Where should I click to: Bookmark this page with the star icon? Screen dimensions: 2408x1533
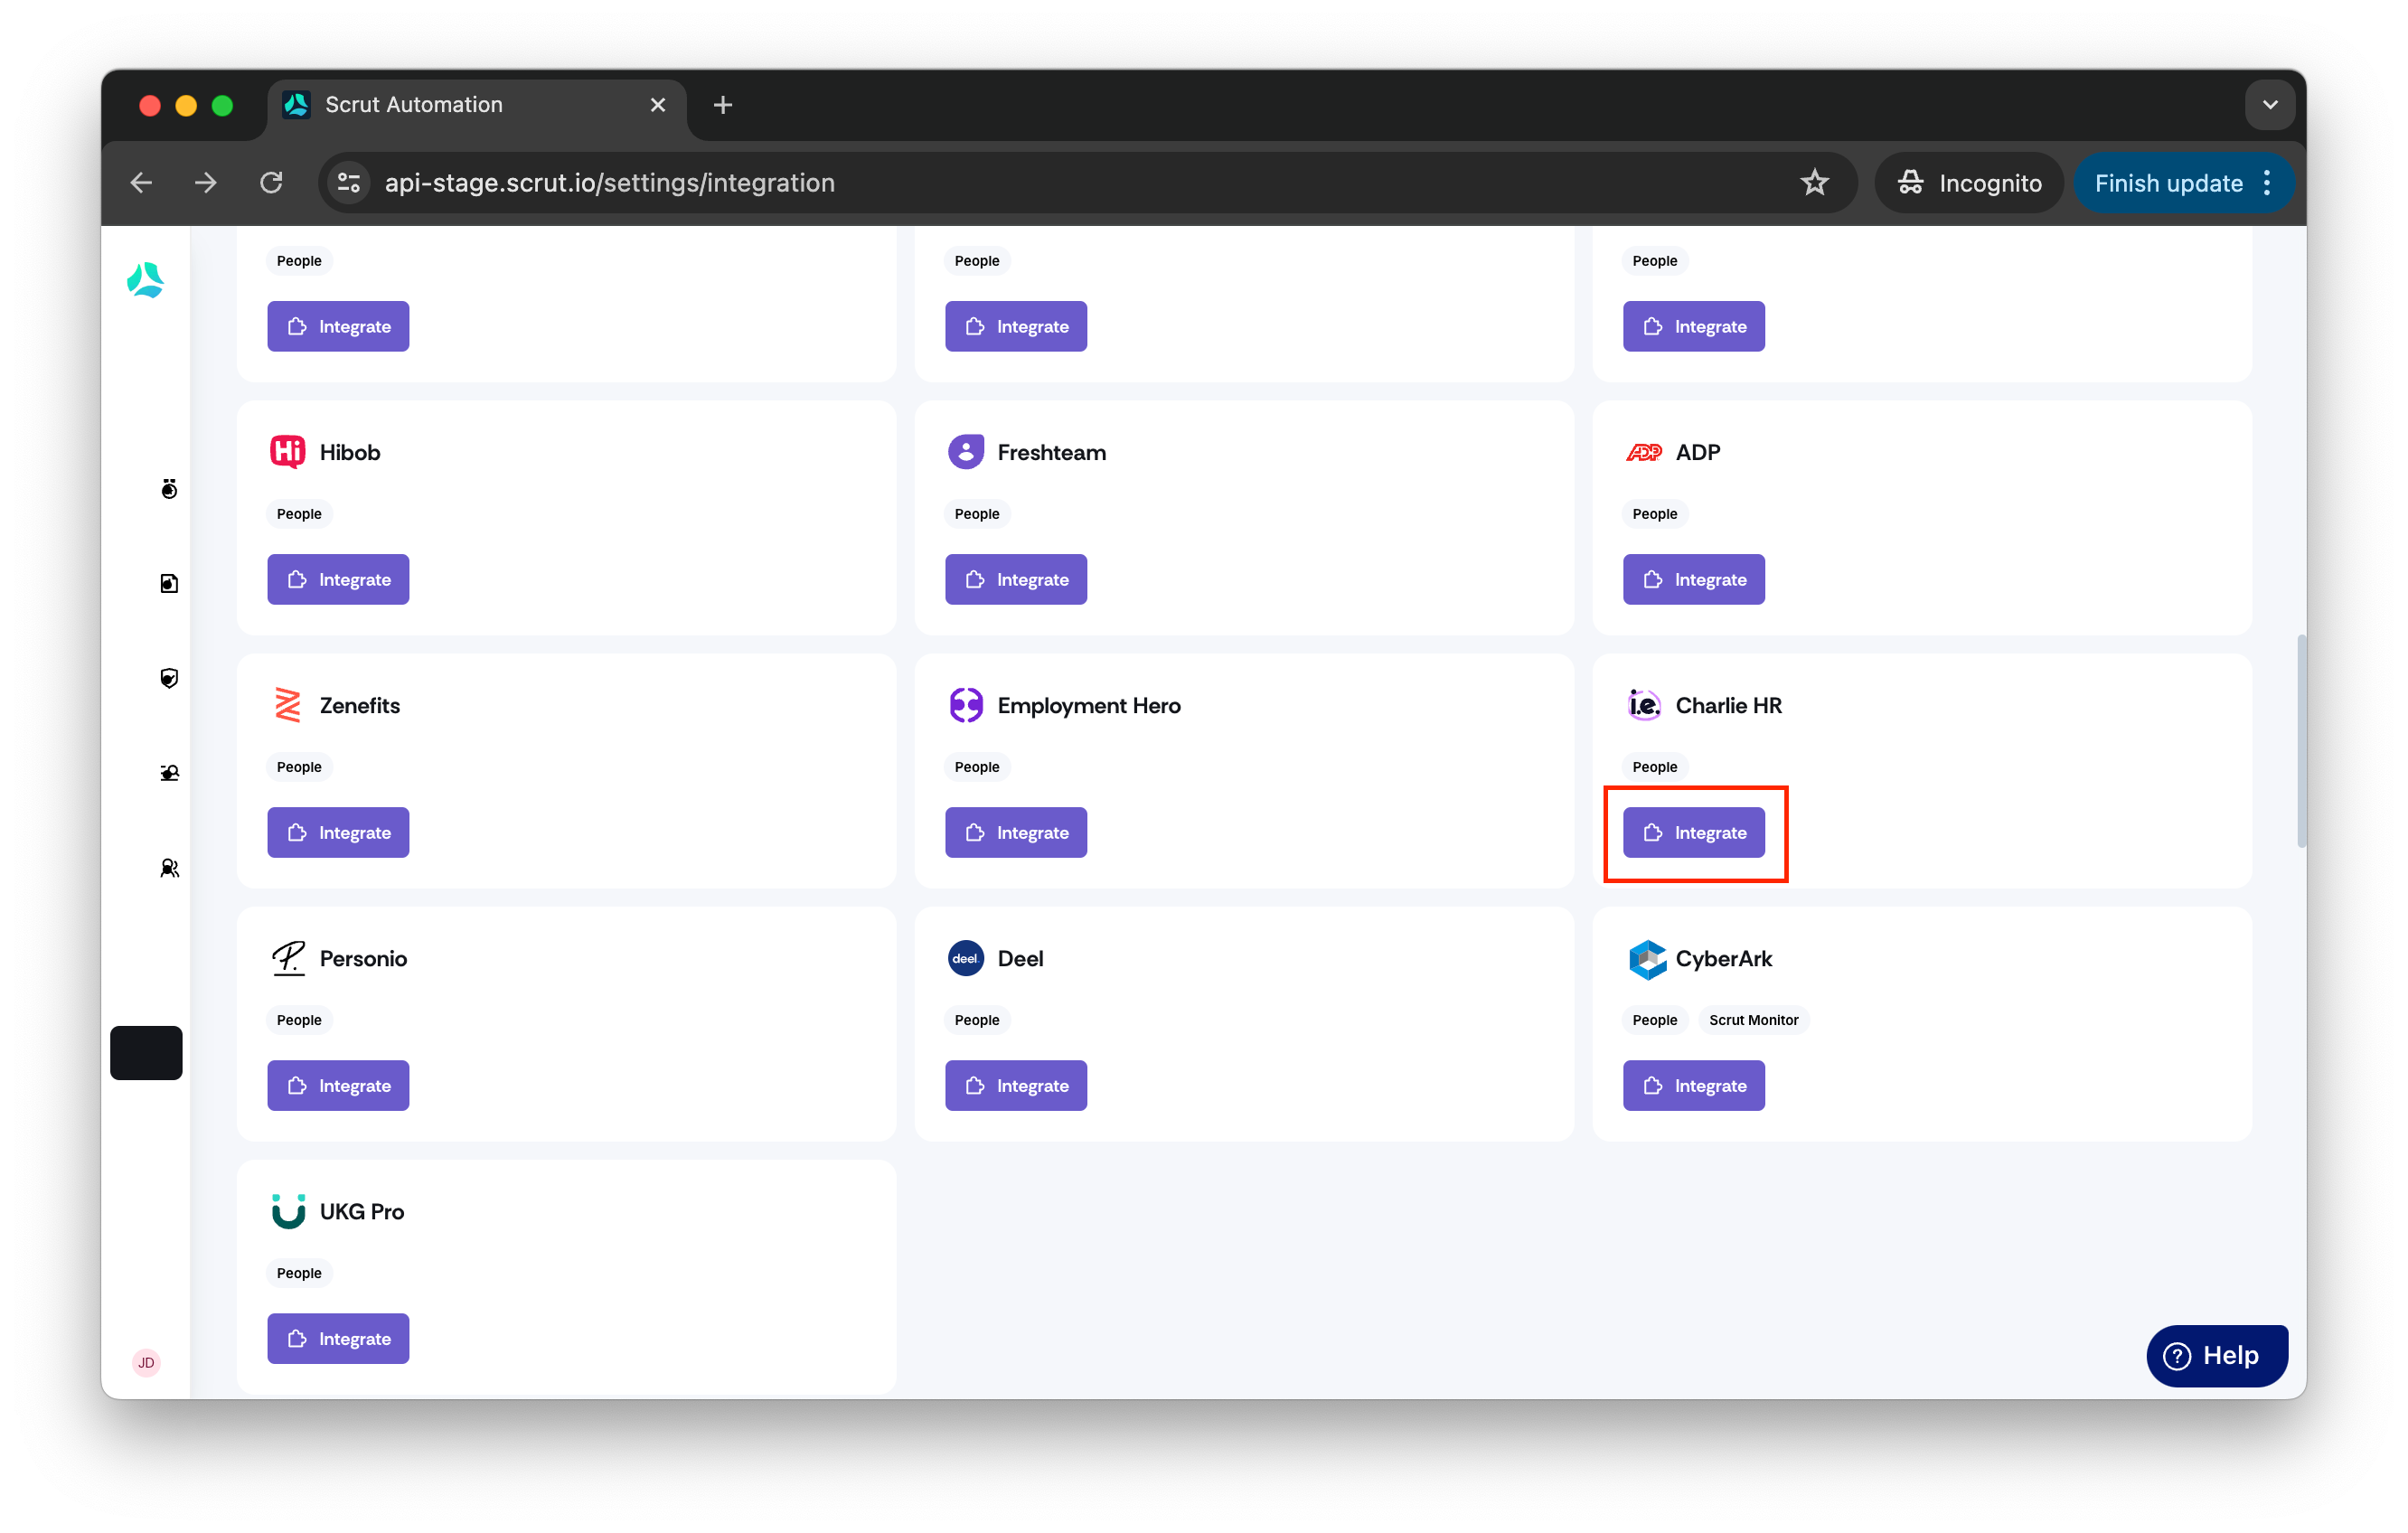[x=1814, y=183]
